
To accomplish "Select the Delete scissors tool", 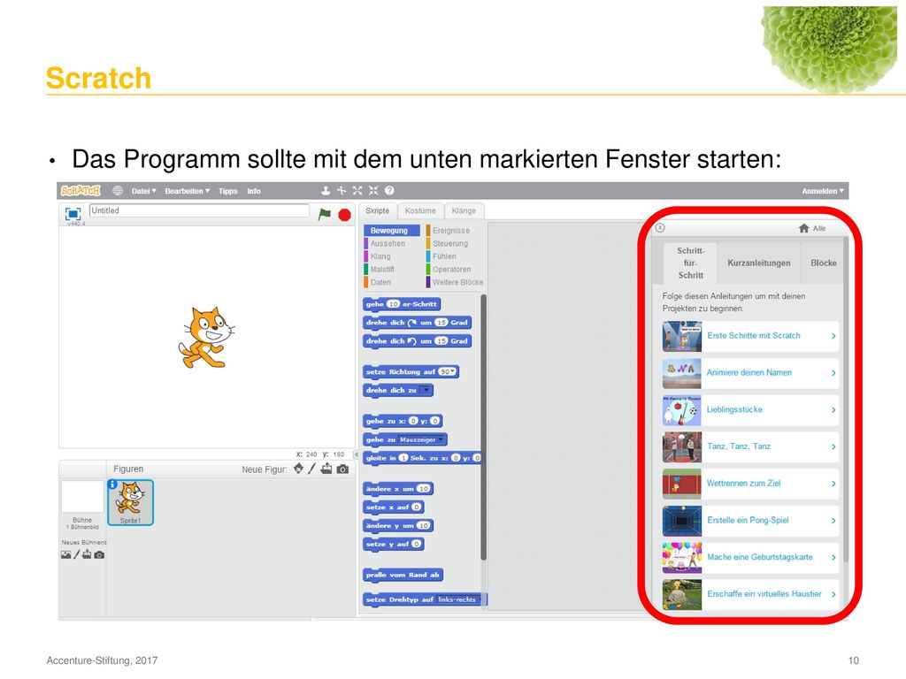I will (x=342, y=191).
